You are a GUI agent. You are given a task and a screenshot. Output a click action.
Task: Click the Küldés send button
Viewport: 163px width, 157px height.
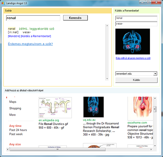click(137, 80)
